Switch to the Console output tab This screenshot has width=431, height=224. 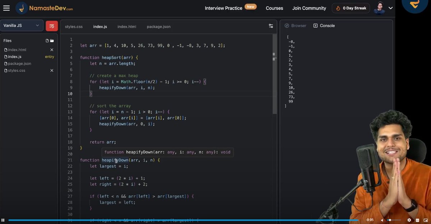coord(324,25)
